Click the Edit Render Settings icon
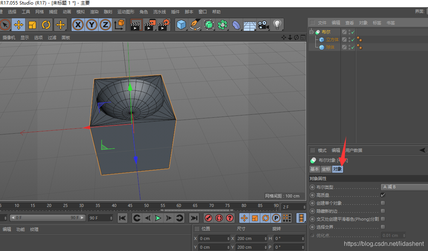 coord(163,25)
